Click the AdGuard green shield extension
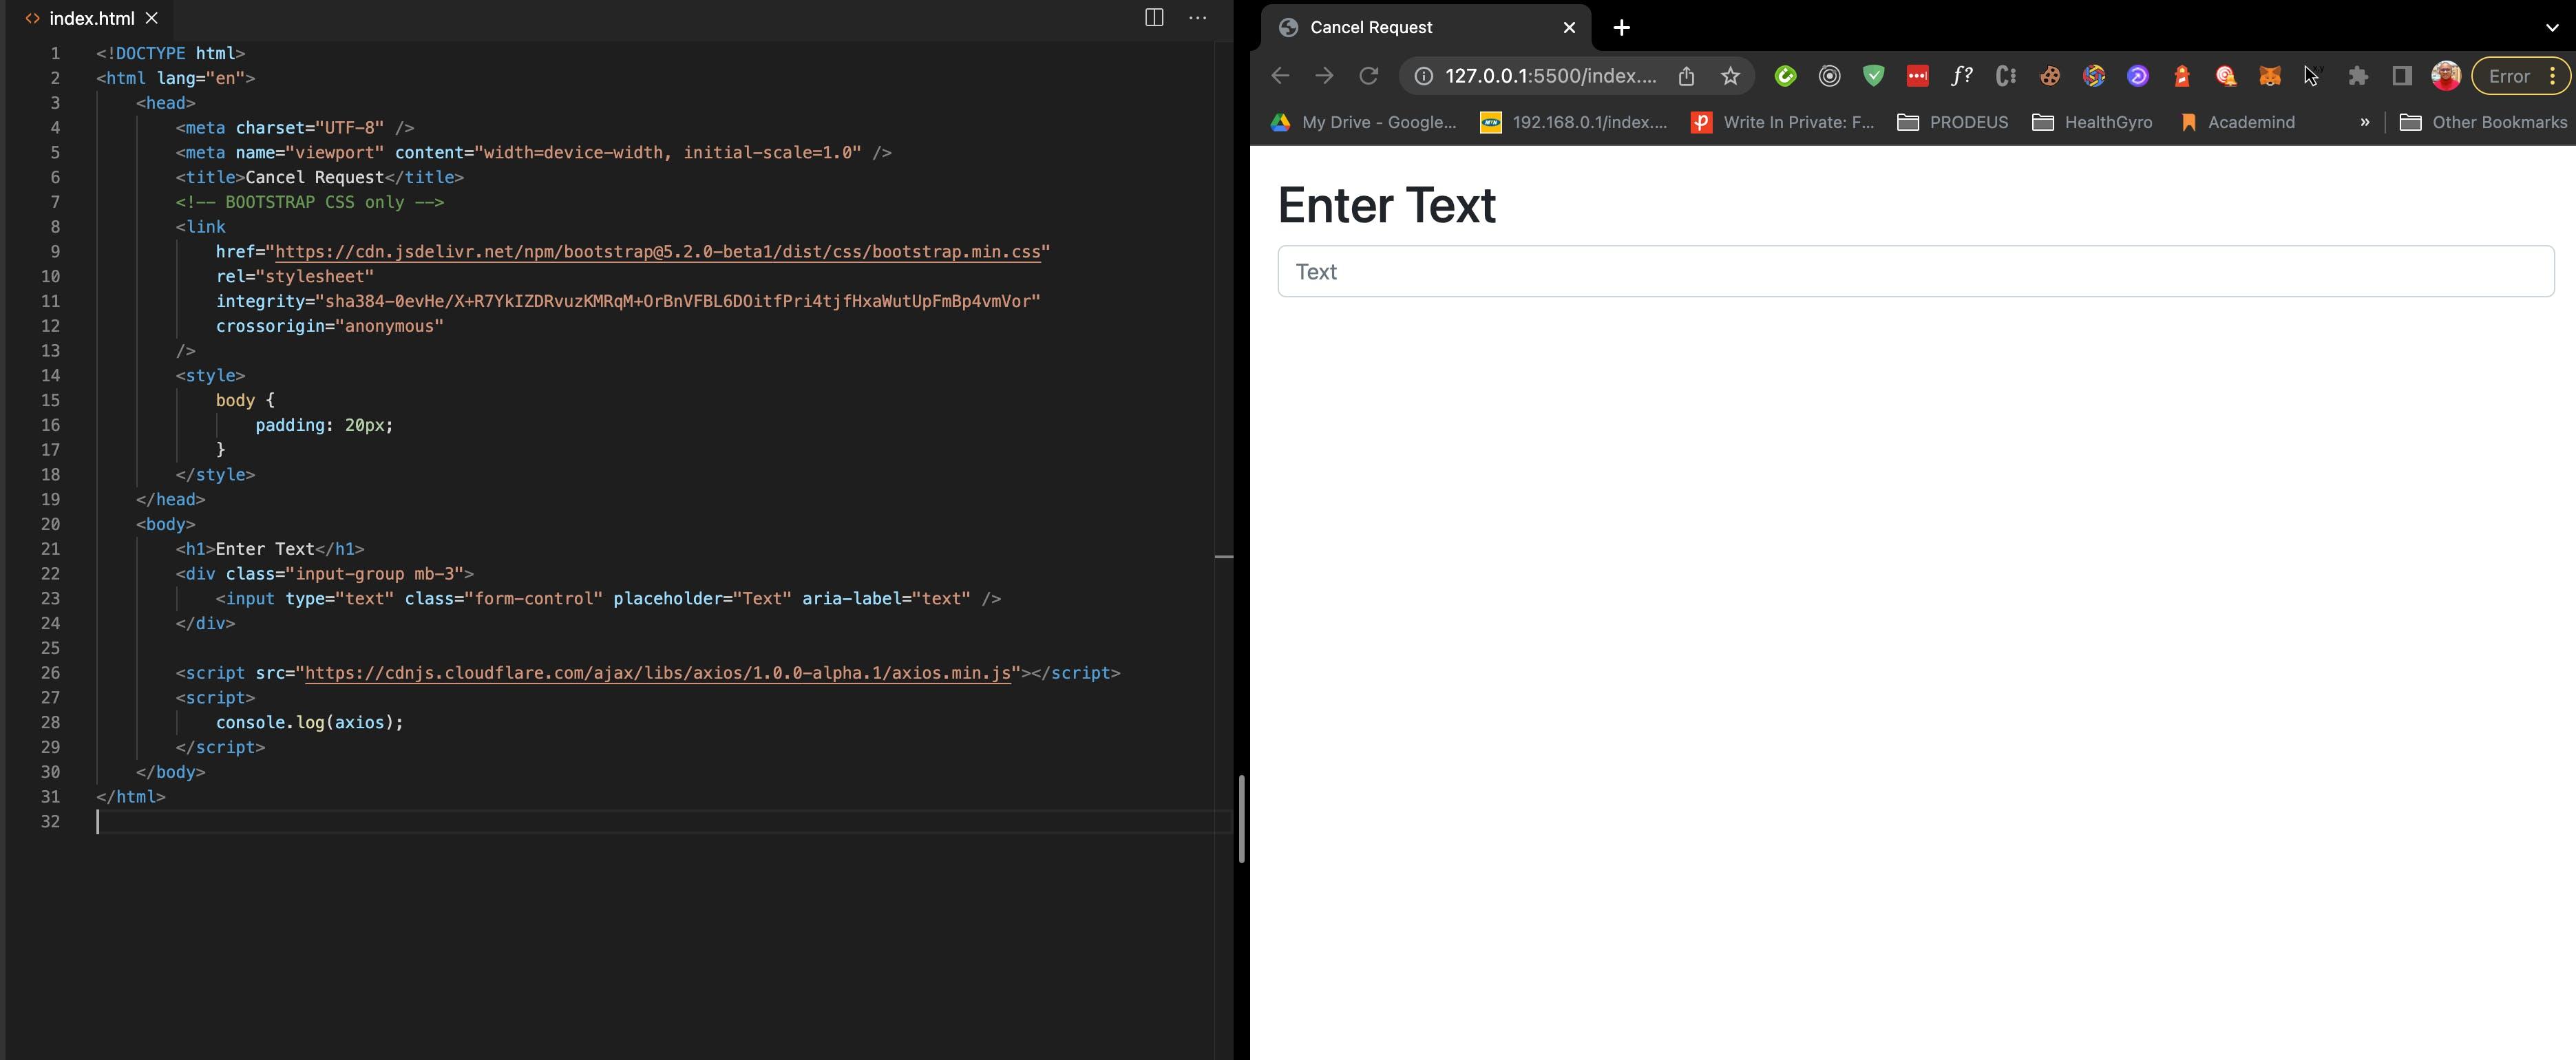The image size is (2576, 1060). pos(1873,76)
